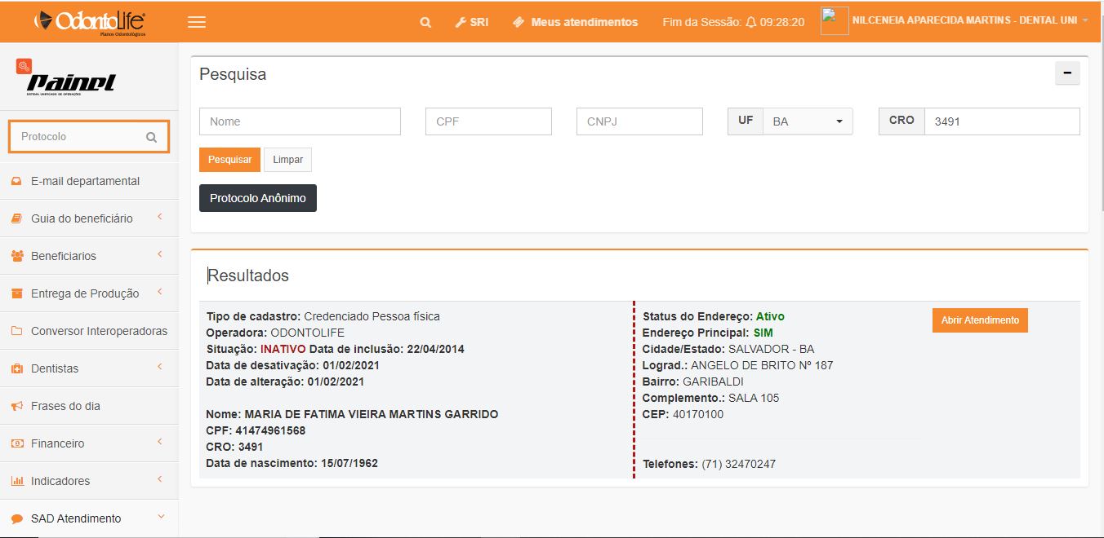1104x538 pixels.
Task: Expand the Indicadores submenu chevron
Action: 160,479
